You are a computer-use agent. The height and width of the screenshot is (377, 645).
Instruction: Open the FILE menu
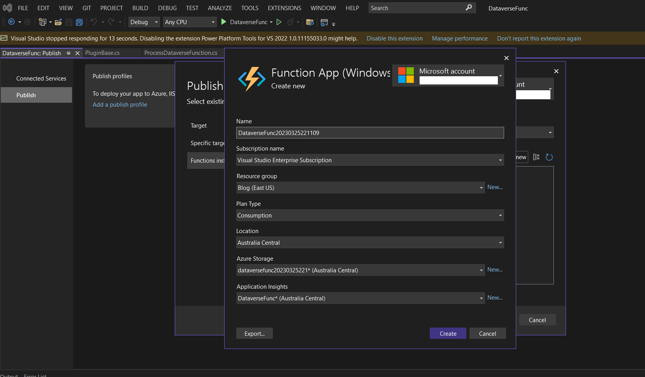23,8
